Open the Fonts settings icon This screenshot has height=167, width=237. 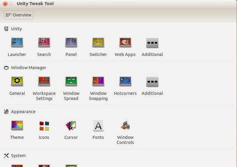(98, 126)
